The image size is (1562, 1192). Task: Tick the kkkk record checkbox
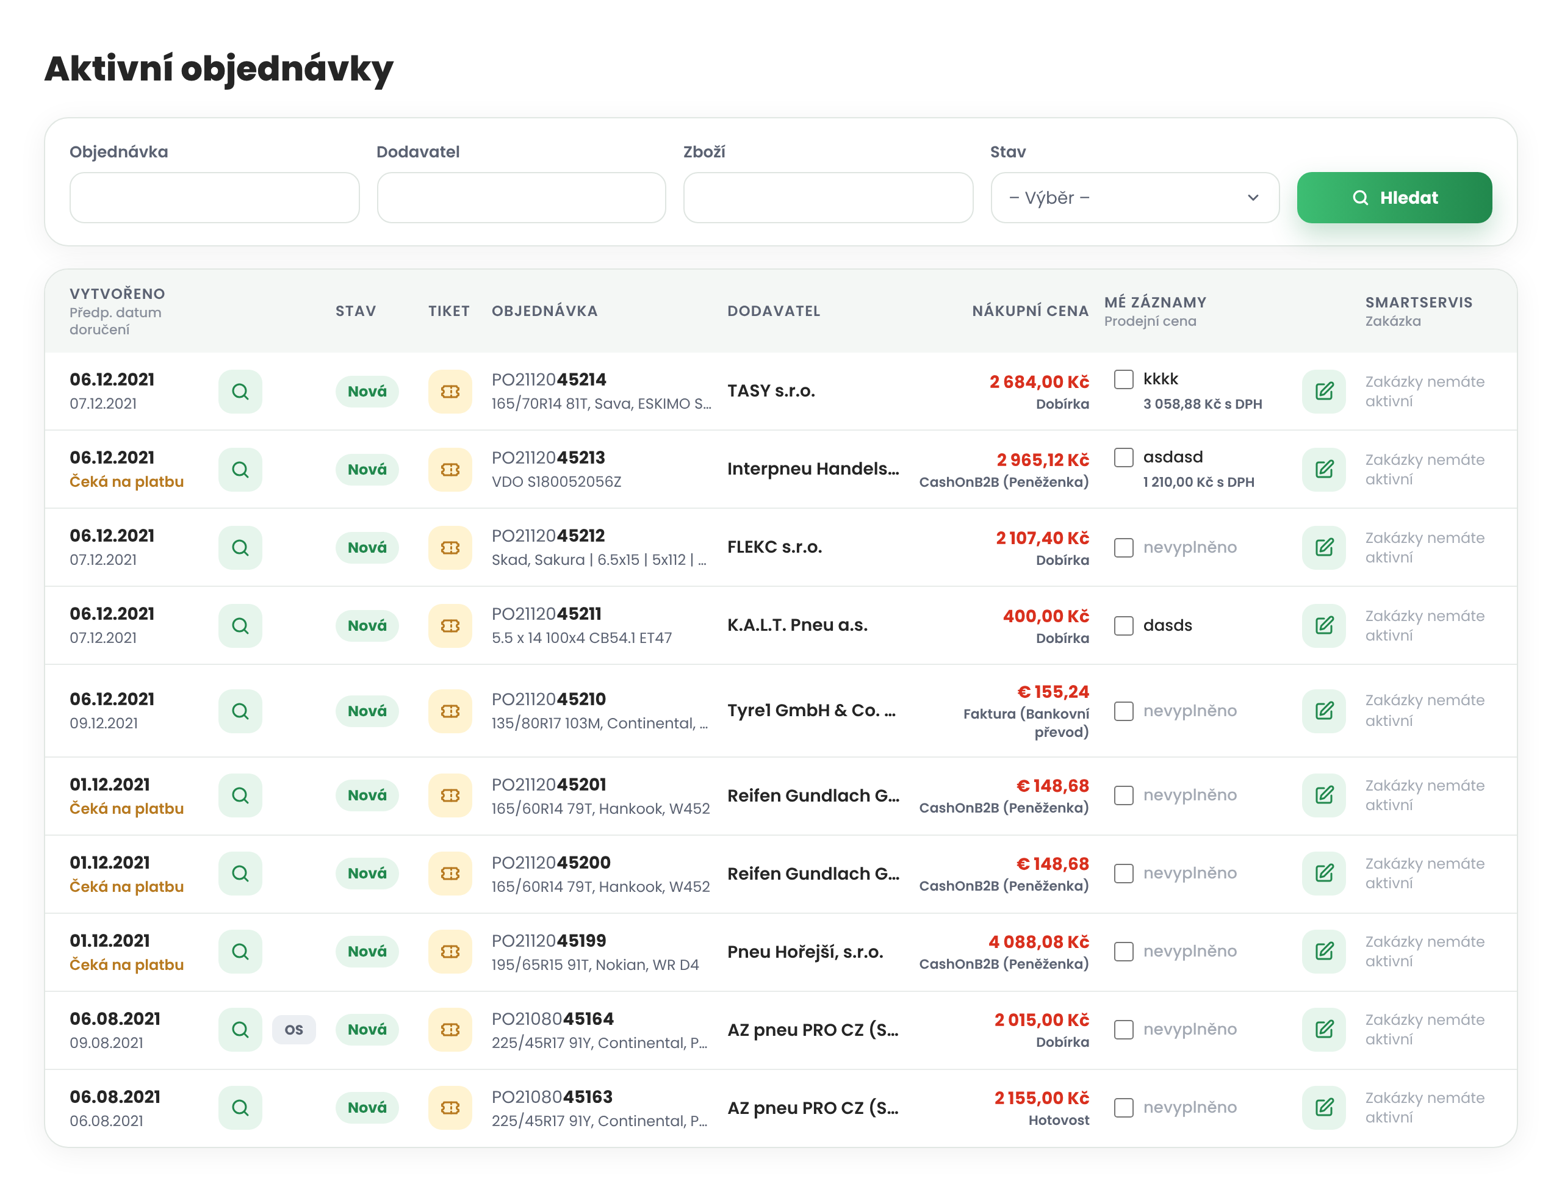(1123, 379)
